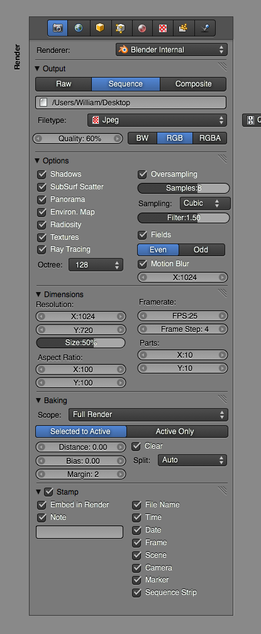Choose RGBA color mode
The image size is (261, 634).
[x=210, y=138]
